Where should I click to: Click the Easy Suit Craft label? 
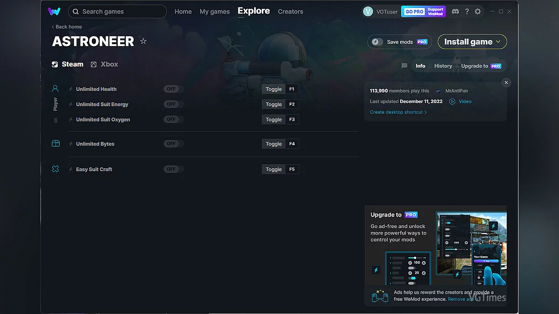pos(94,169)
